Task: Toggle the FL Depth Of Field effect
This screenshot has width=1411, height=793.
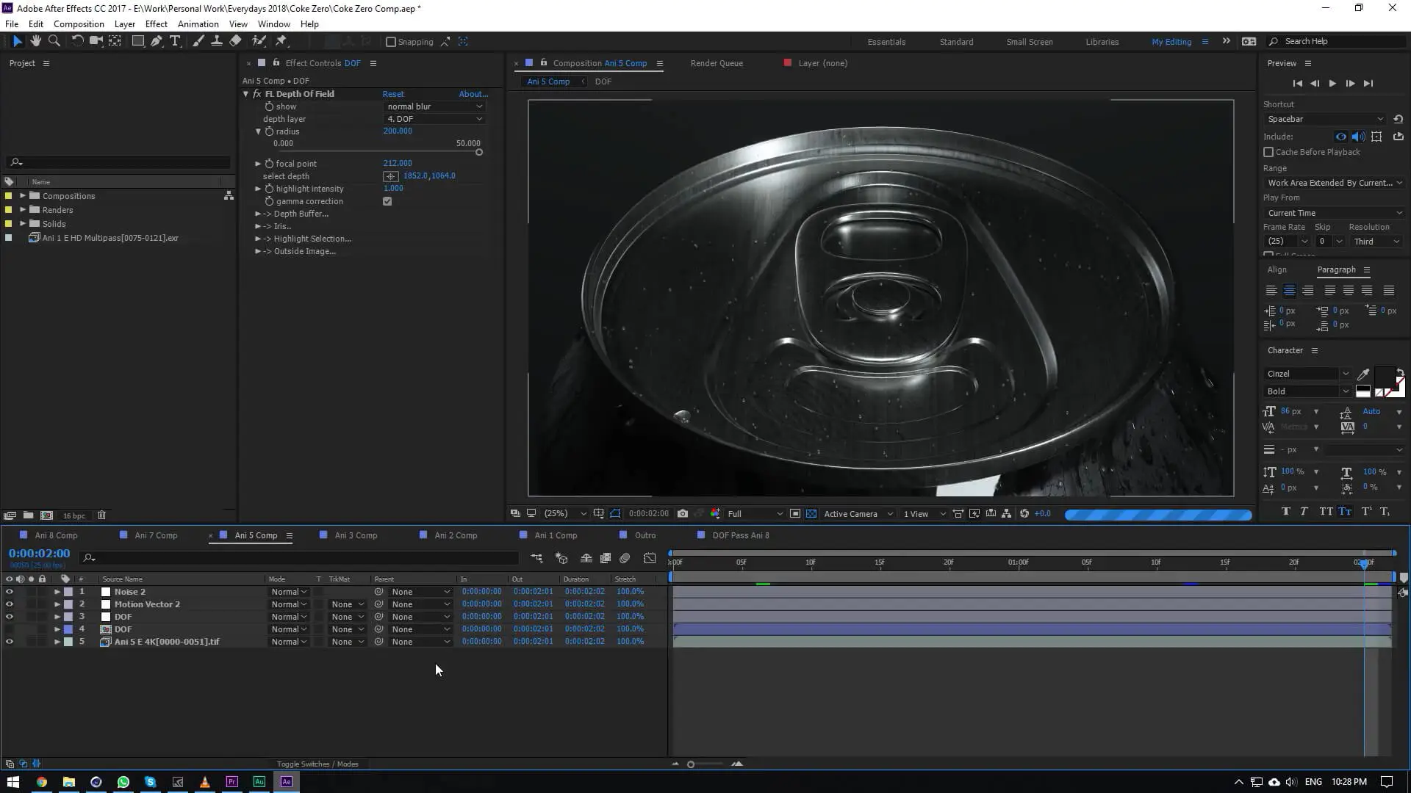Action: pos(257,94)
